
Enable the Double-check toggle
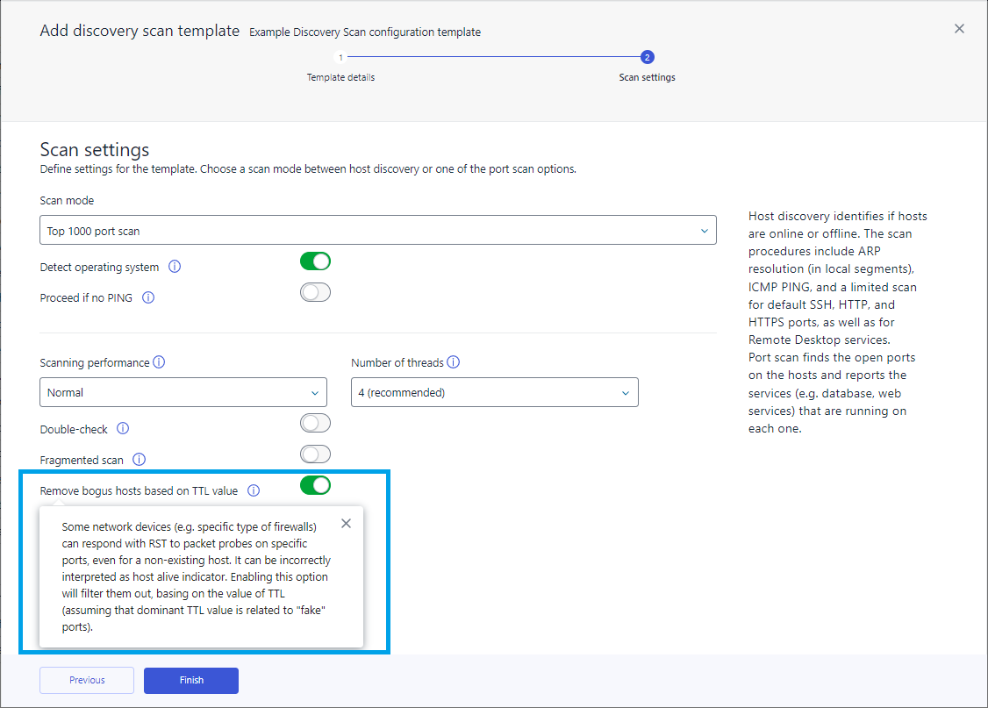(x=315, y=423)
